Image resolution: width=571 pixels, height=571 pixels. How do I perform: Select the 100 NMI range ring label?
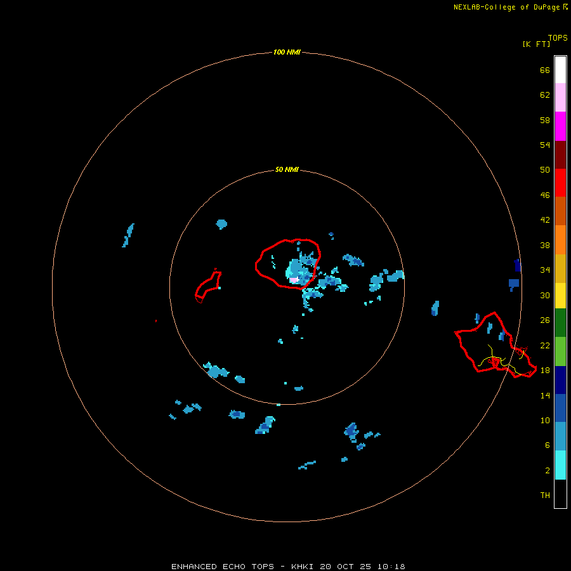pos(287,52)
